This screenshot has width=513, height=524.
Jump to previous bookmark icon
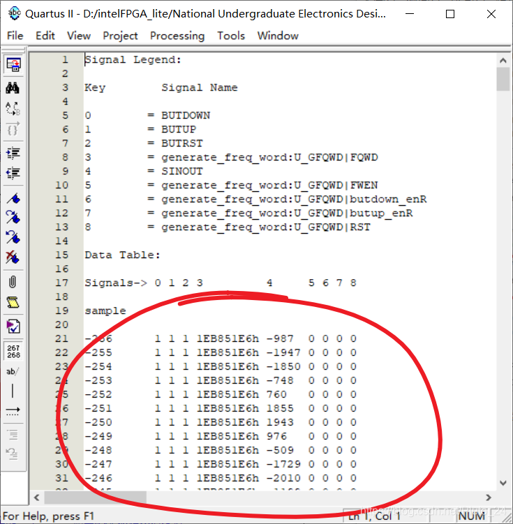(x=13, y=237)
